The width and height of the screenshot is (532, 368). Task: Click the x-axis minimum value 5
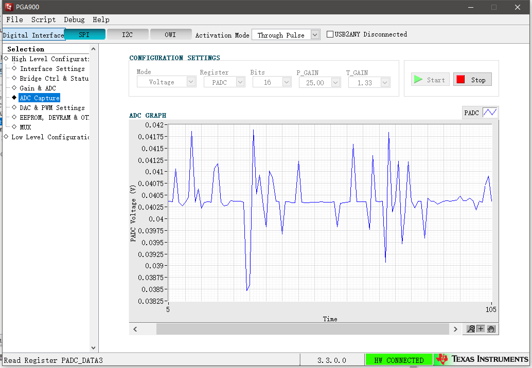click(168, 309)
